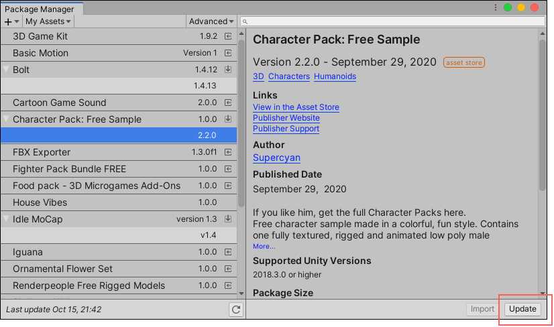
Task: Refresh the package list with the reload icon
Action: pyautogui.click(x=236, y=310)
